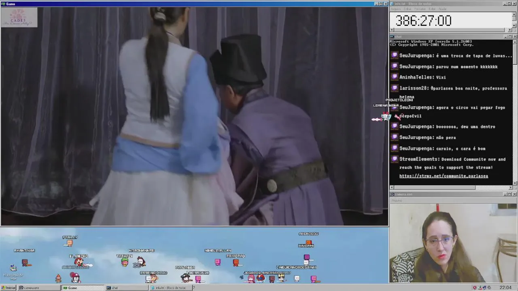Screen dimensions: 518x291
Task: Click the badge beside 'parou num momento' message
Action: point(395,66)
